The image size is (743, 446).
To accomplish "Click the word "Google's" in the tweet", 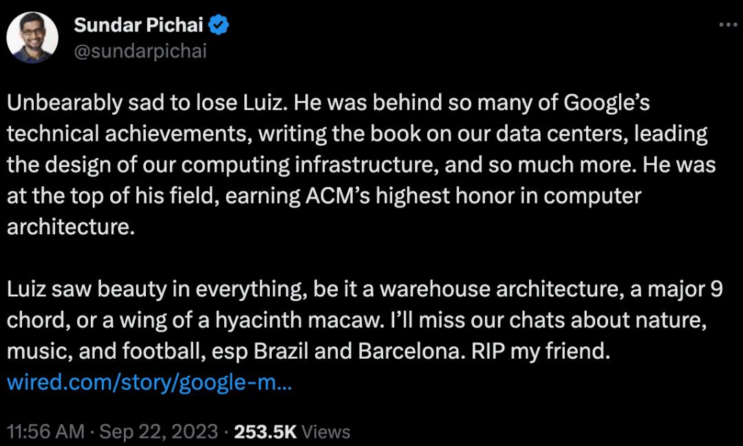I will (x=607, y=104).
